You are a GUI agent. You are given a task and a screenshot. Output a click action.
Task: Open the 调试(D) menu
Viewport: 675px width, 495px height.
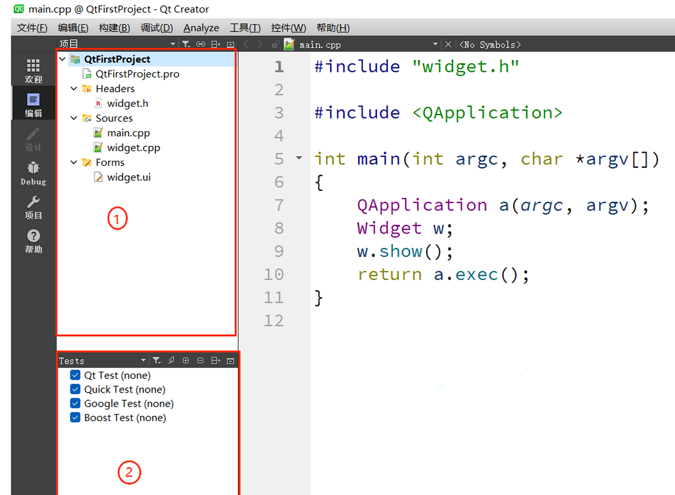(157, 28)
